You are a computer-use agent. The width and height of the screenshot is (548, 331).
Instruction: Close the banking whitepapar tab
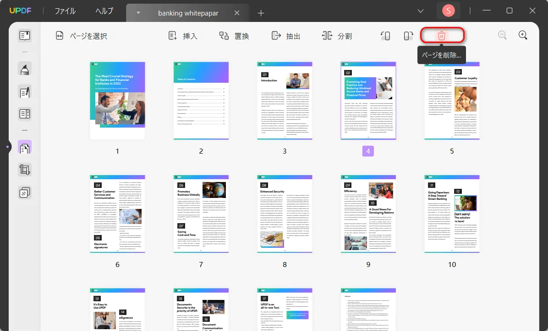(237, 13)
